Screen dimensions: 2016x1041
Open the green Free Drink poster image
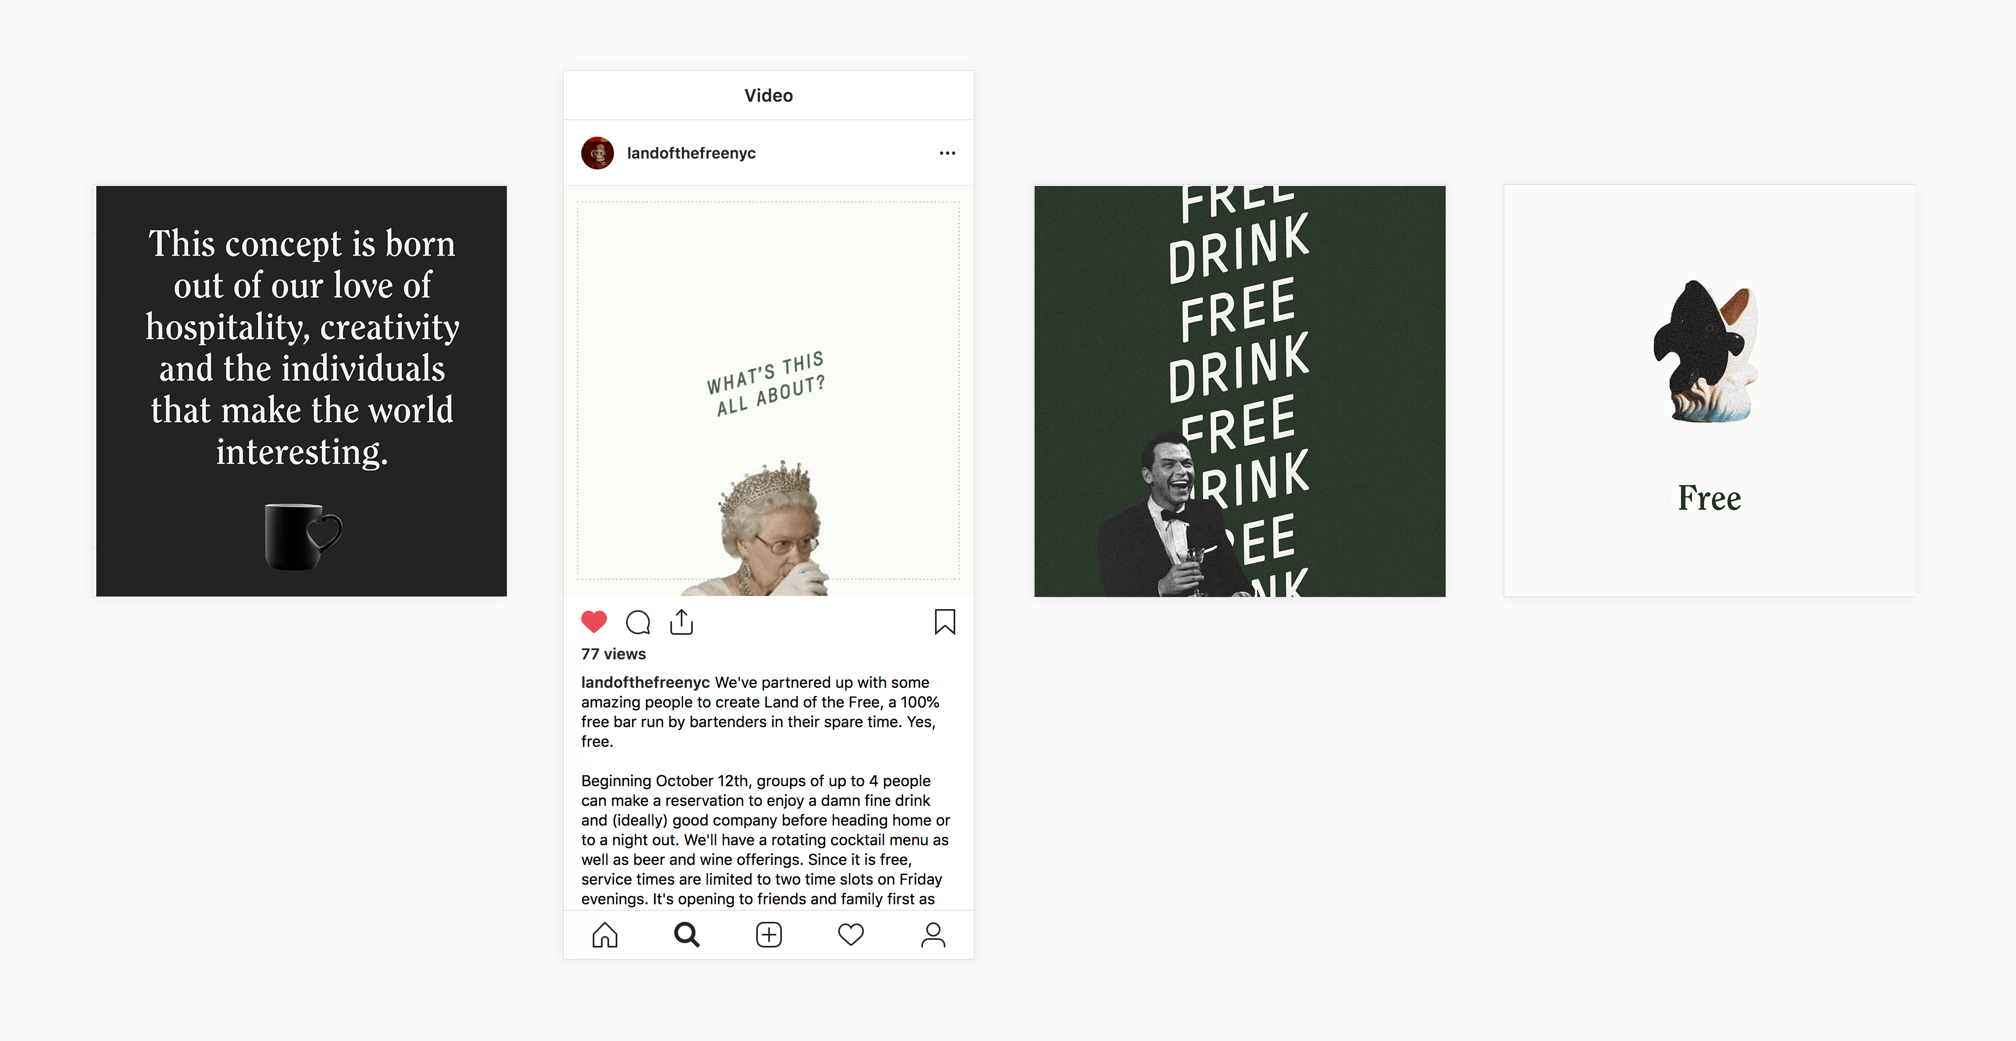(1240, 390)
